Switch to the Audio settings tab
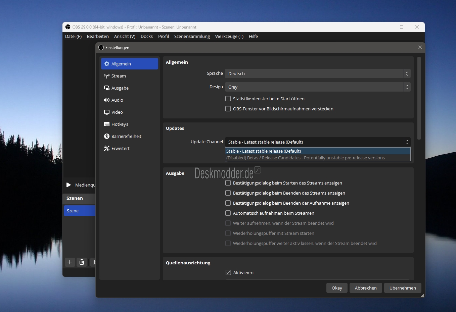456x312 pixels. point(130,100)
